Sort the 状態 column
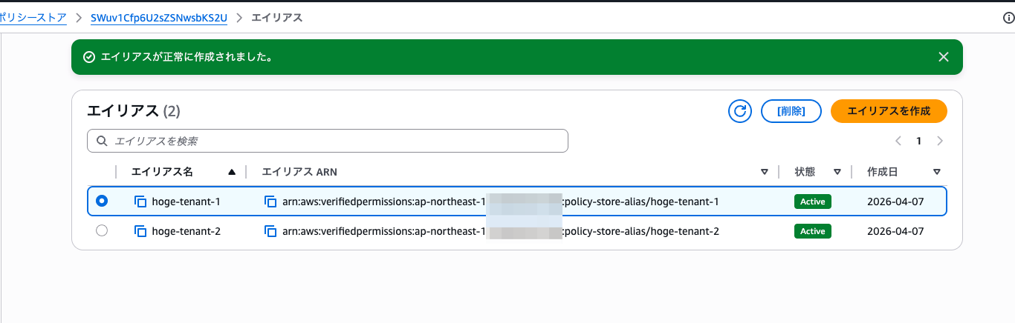 (x=837, y=172)
